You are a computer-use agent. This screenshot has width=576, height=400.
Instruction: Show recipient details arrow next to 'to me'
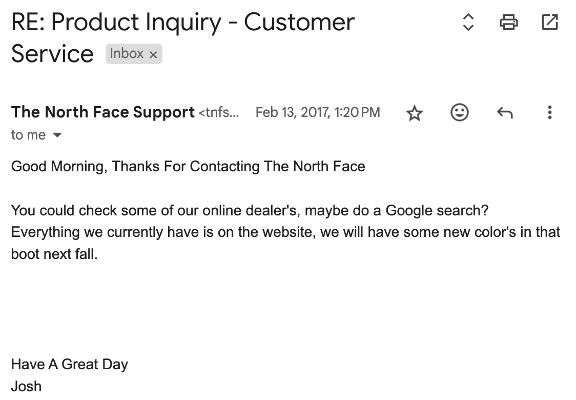pyautogui.click(x=57, y=135)
